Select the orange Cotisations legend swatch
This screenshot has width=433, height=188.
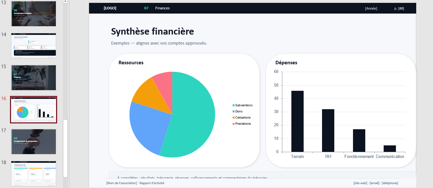pos(234,118)
